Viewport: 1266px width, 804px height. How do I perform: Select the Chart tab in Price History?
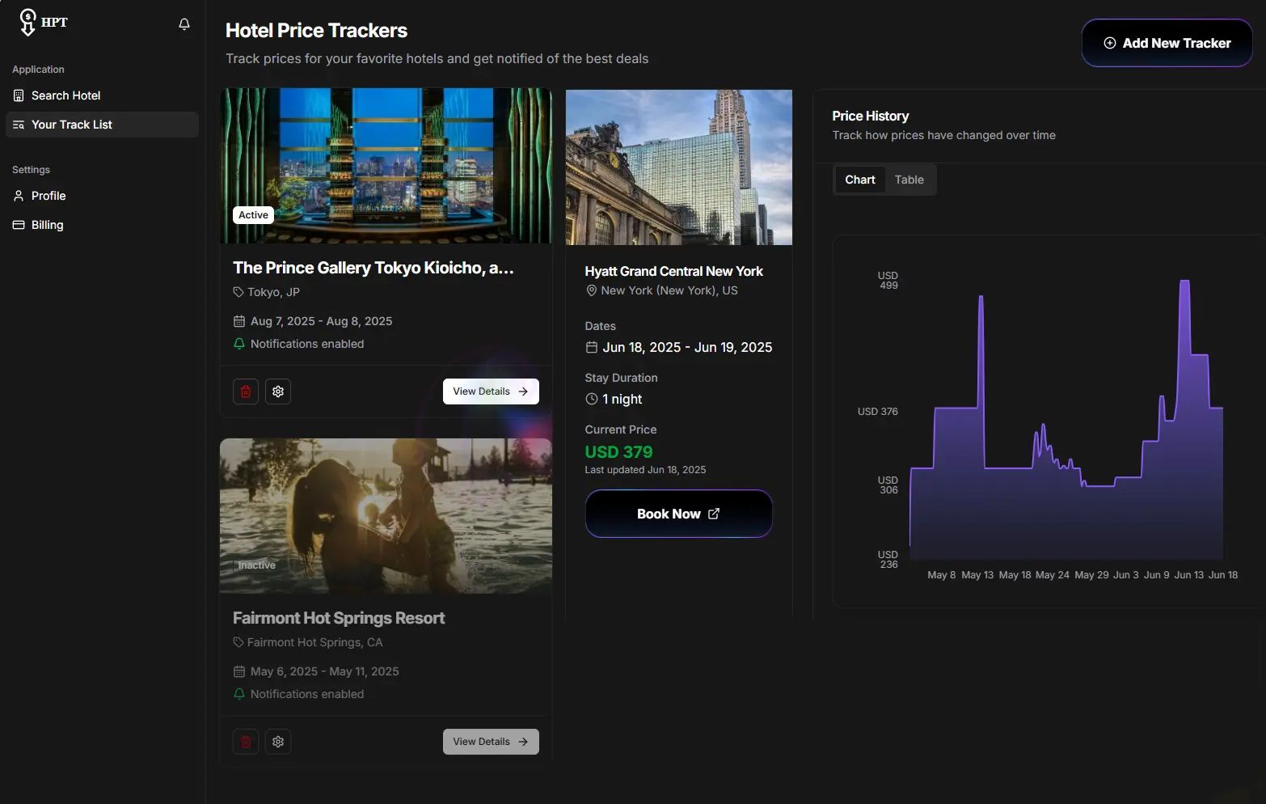click(859, 180)
